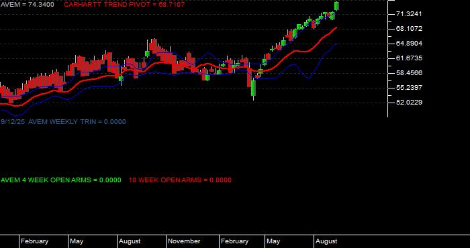470x248 pixels.
Task: Select the 52.0229 price axis label
Action: [x=409, y=103]
